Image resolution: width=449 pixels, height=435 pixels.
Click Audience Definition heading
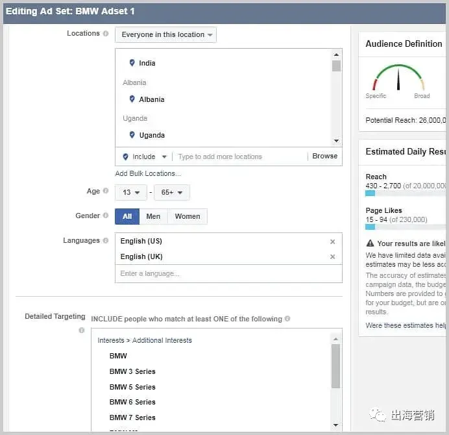pos(404,44)
